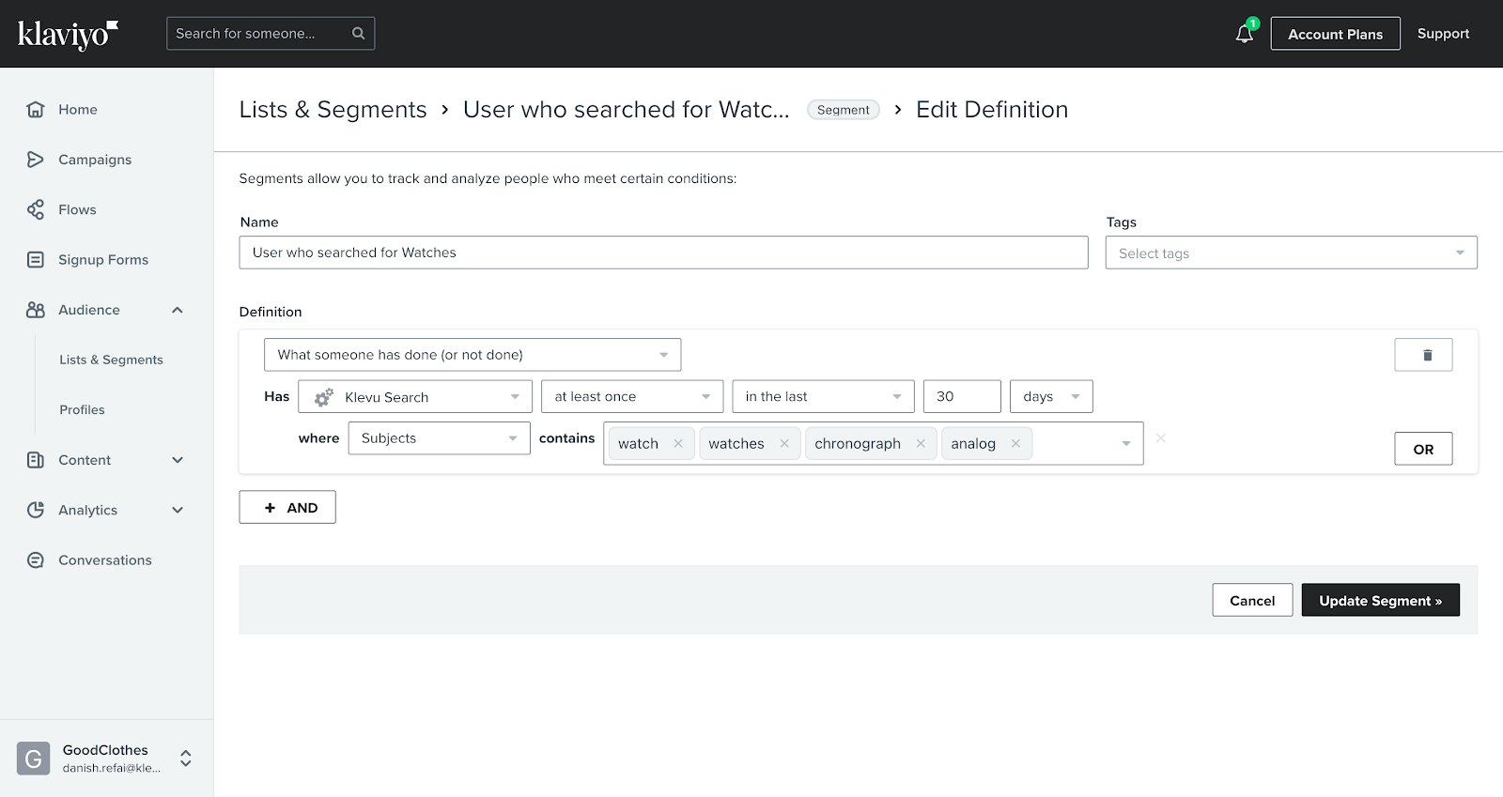Open the Klevu Search metric dropdown
This screenshot has height=797, width=1503.
(415, 397)
